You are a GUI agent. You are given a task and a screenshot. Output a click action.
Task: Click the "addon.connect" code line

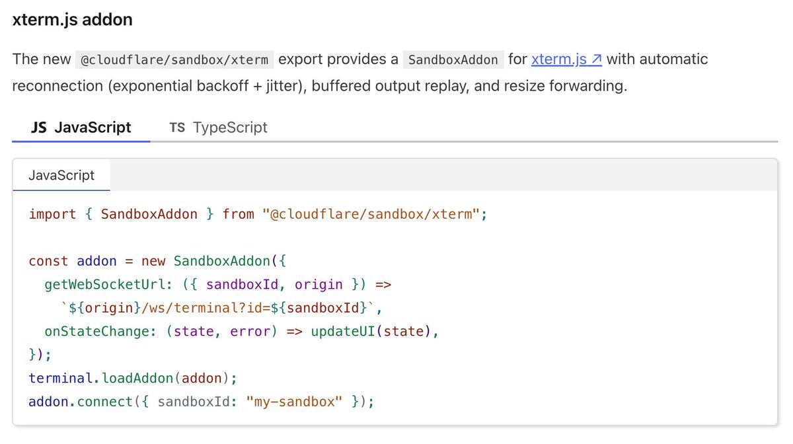pyautogui.click(x=202, y=402)
